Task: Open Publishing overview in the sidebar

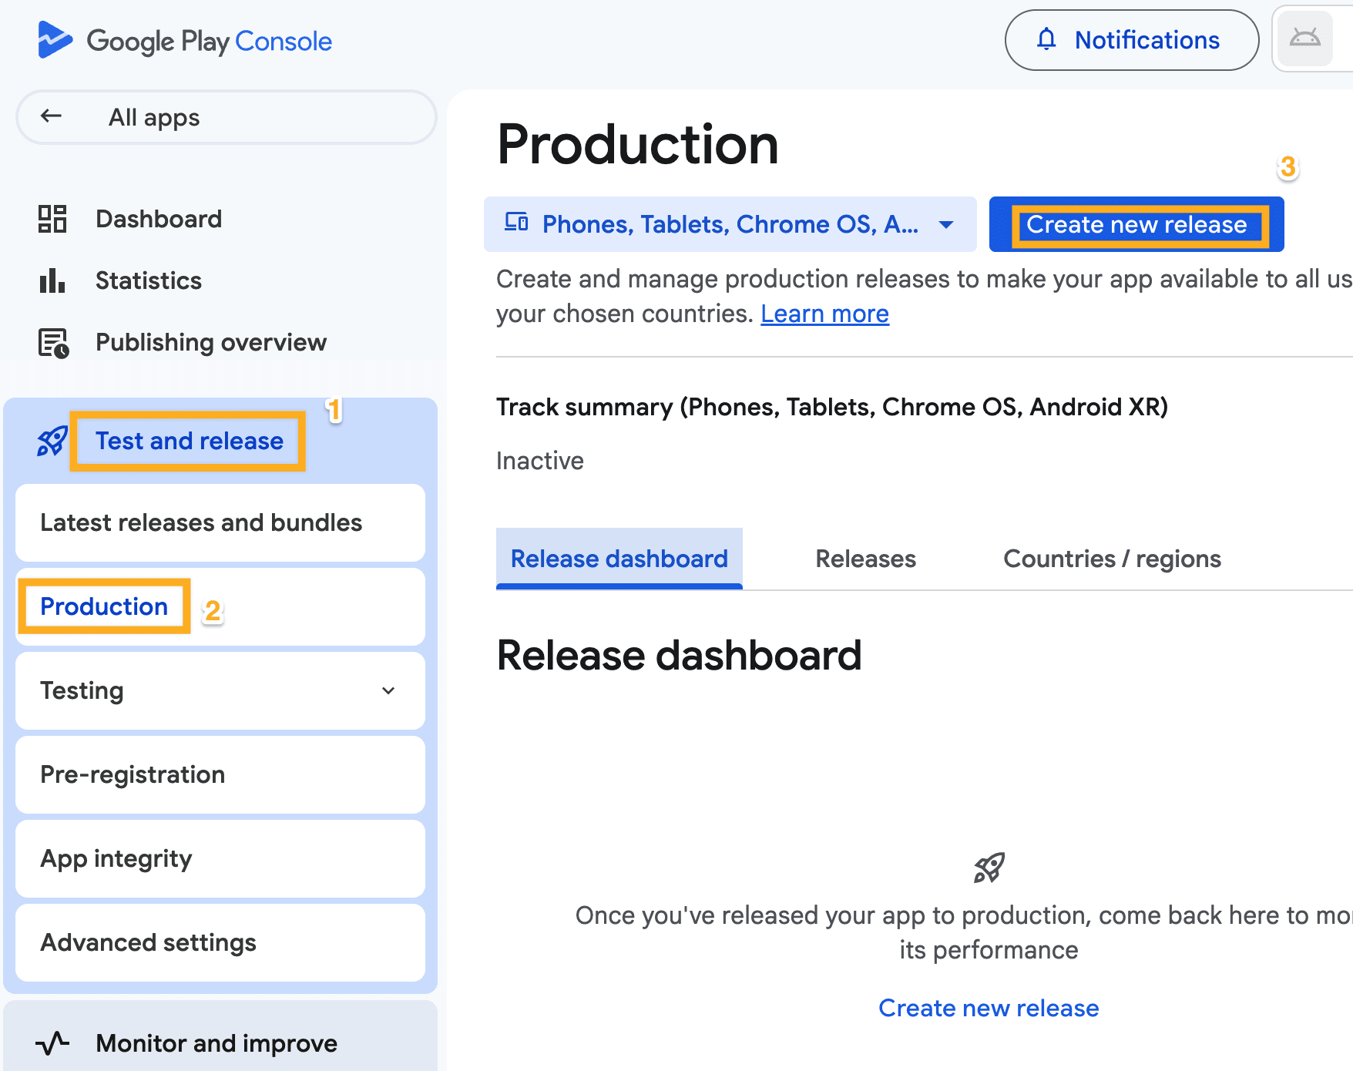Action: [x=211, y=342]
